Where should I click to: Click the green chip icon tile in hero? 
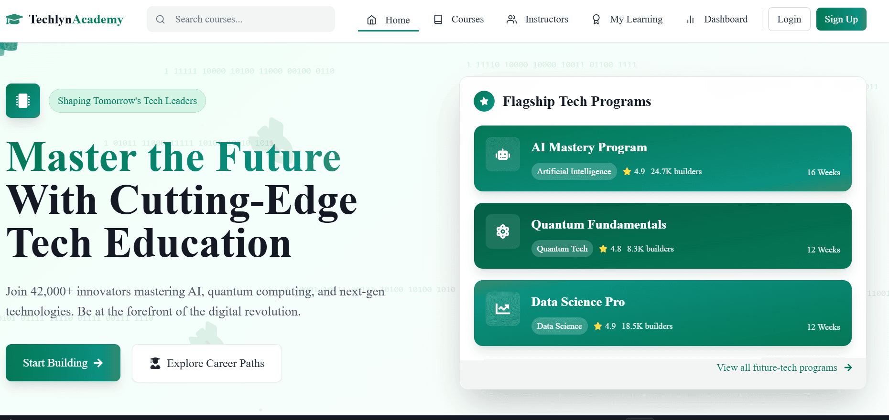[x=23, y=101]
